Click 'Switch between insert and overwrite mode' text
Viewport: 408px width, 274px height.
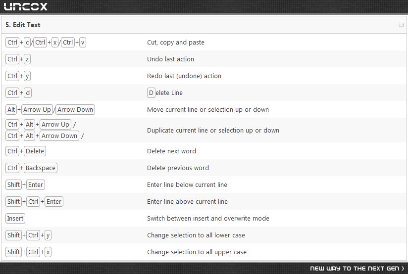208,219
